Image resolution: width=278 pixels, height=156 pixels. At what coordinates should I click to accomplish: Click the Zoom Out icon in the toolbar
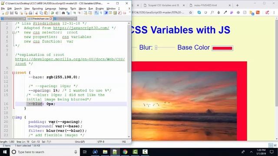pyautogui.click(x=79, y=13)
